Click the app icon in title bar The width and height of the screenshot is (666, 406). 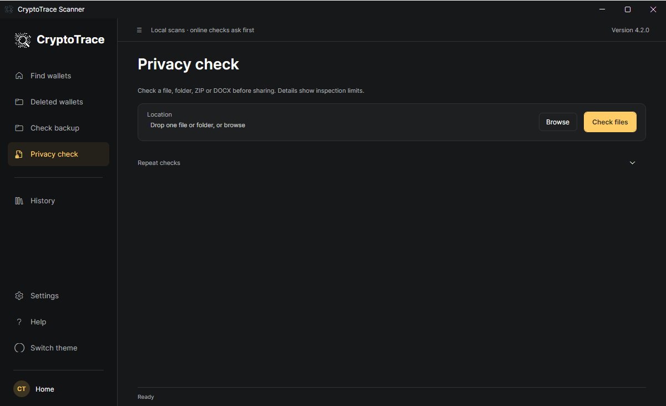pyautogui.click(x=9, y=9)
